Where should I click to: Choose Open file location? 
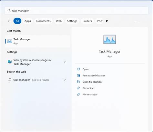(x=92, y=82)
